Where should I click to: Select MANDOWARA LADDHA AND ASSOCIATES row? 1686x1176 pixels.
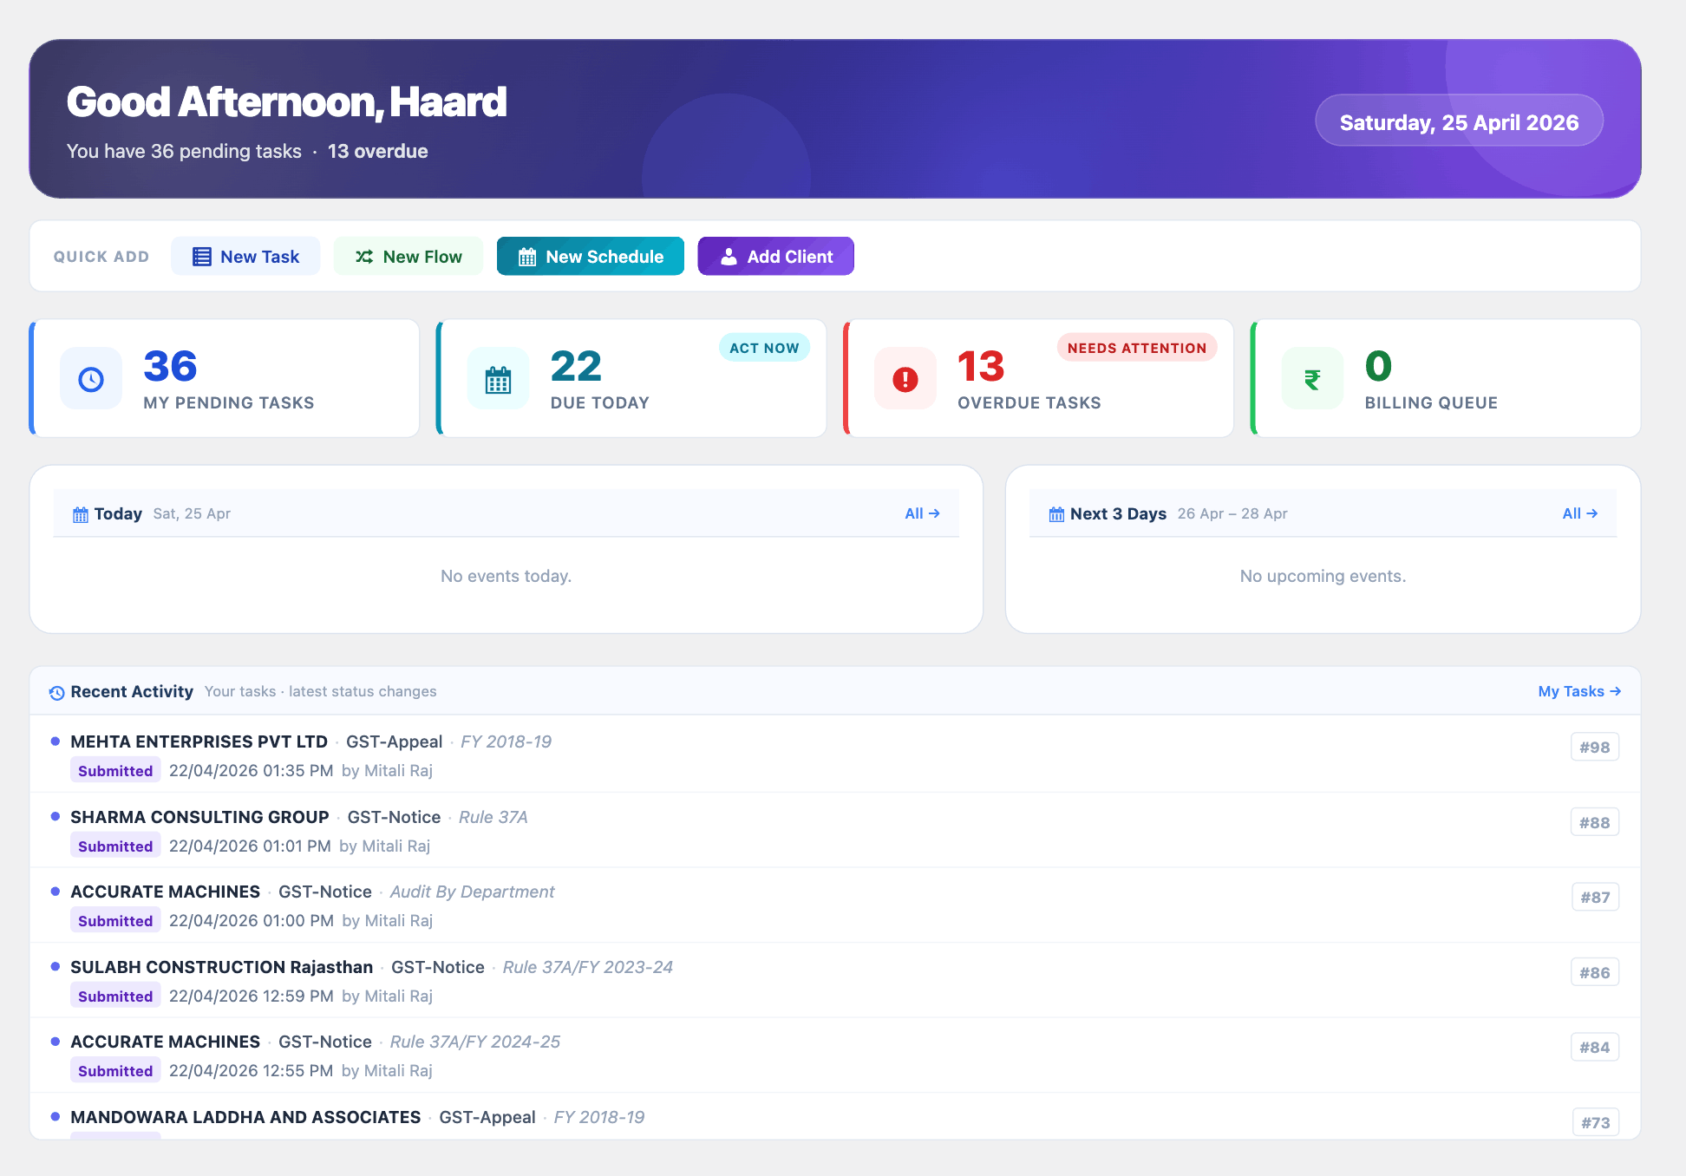point(835,1117)
